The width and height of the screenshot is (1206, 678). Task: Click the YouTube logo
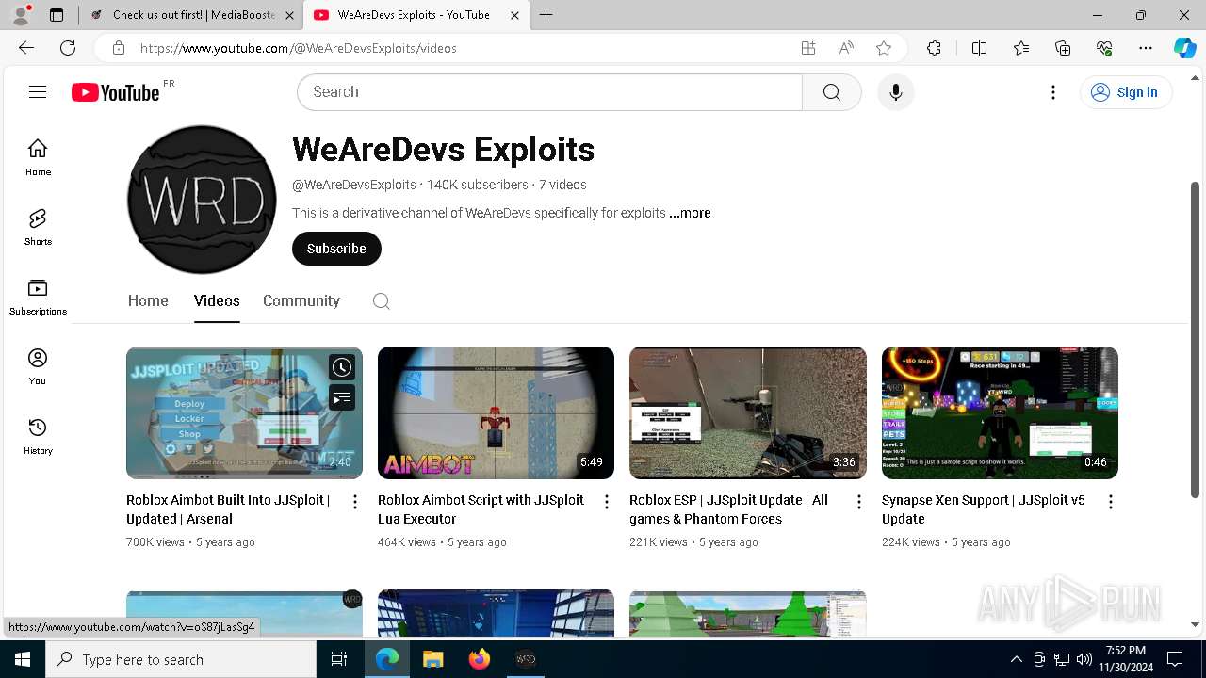pyautogui.click(x=116, y=92)
